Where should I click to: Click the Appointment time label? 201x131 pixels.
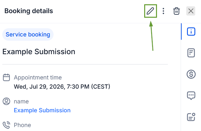[38, 77]
